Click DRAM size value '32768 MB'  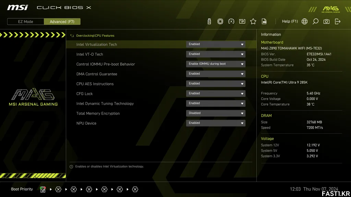tap(314, 122)
